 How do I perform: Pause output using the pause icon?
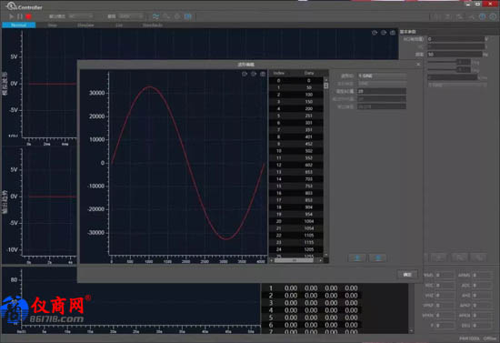click(x=20, y=16)
